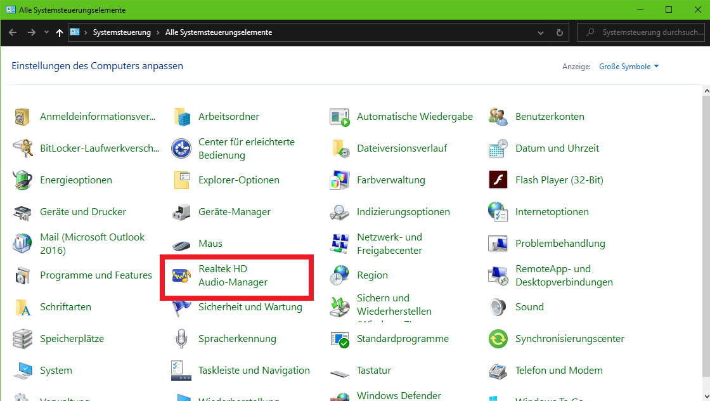710x401 pixels.
Task: Open the Problembehandlung icon
Action: pos(498,244)
